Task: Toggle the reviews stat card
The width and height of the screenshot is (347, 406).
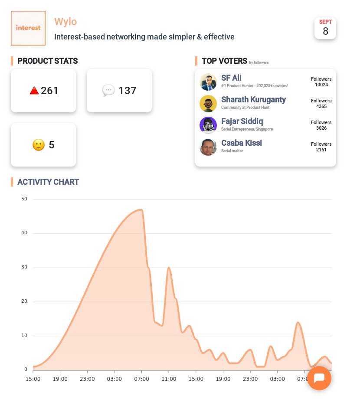Action: coord(43,144)
